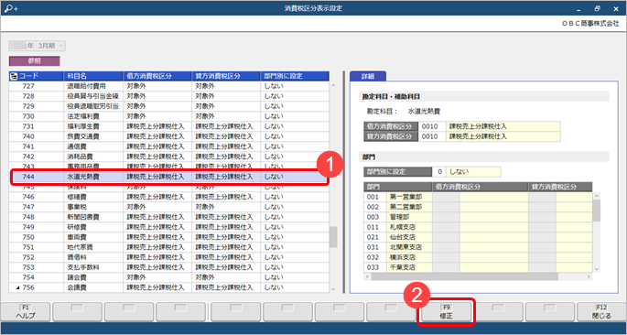Screen dimensions: 627x335
Task: Click the account list scrollbar thumb
Action: coord(333,237)
